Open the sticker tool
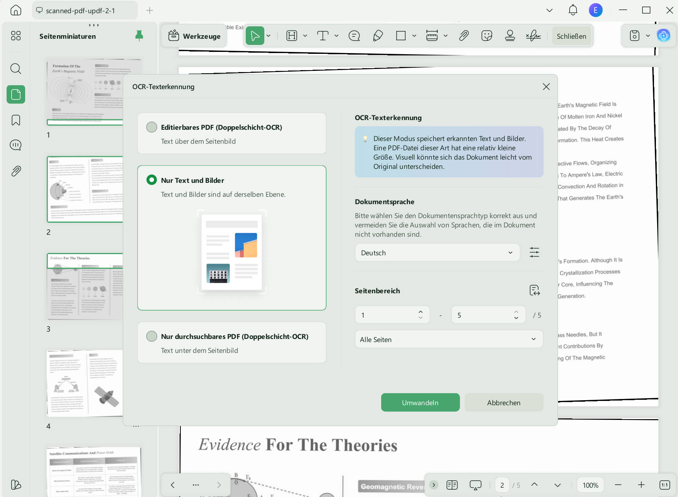 coord(487,36)
